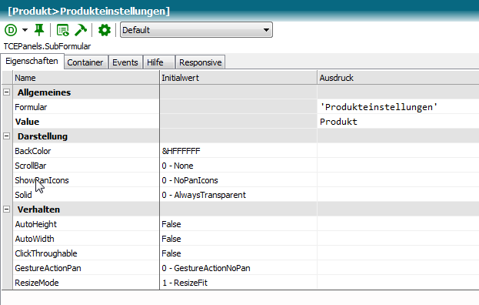Click the False value for ClickThroughable

(x=238, y=253)
